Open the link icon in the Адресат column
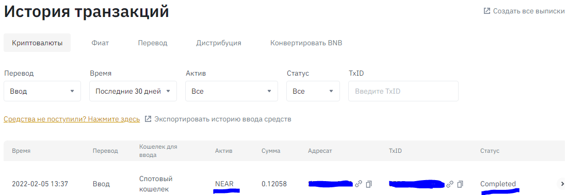568x195 pixels. click(x=359, y=184)
